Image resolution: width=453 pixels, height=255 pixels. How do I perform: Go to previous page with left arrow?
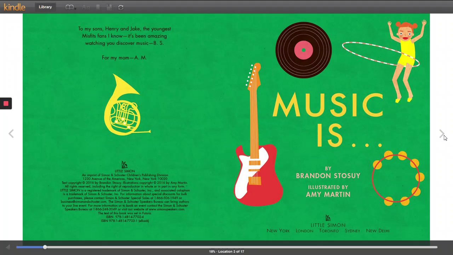[11, 134]
